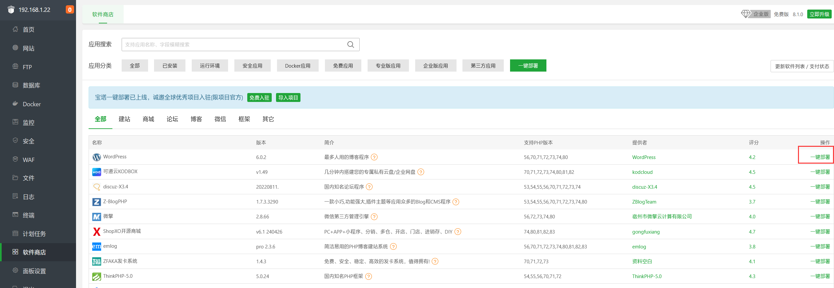834x288 pixels.
Task: Switch to the 其它 tab
Action: coord(268,119)
